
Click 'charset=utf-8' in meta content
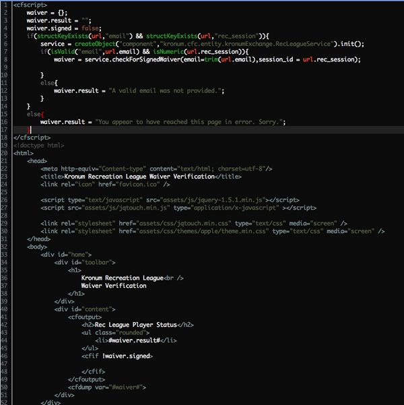coord(240,168)
